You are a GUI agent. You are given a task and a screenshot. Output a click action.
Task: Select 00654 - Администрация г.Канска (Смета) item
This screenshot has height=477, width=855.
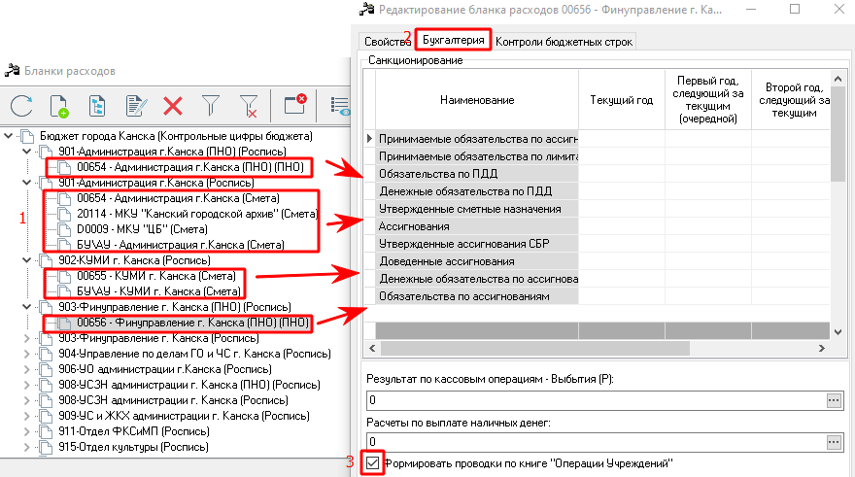click(179, 198)
